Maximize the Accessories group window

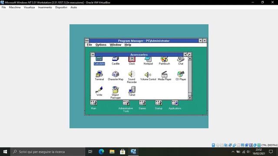pyautogui.click(x=189, y=55)
